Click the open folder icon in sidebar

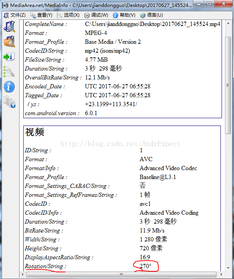(x=9, y=41)
